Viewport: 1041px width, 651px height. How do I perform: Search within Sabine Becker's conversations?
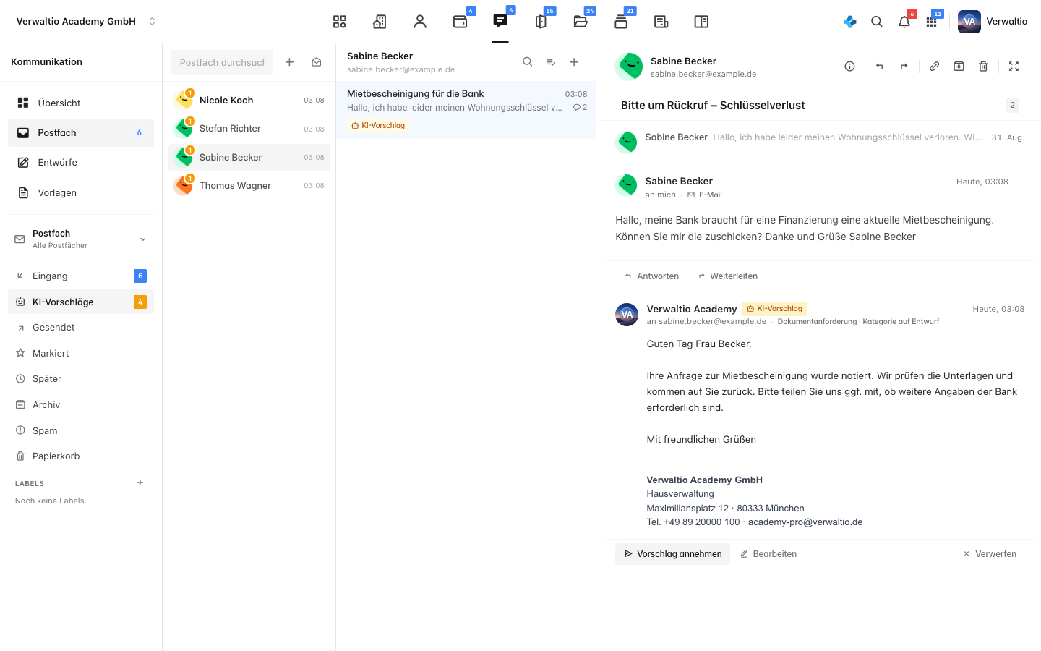[x=528, y=62]
